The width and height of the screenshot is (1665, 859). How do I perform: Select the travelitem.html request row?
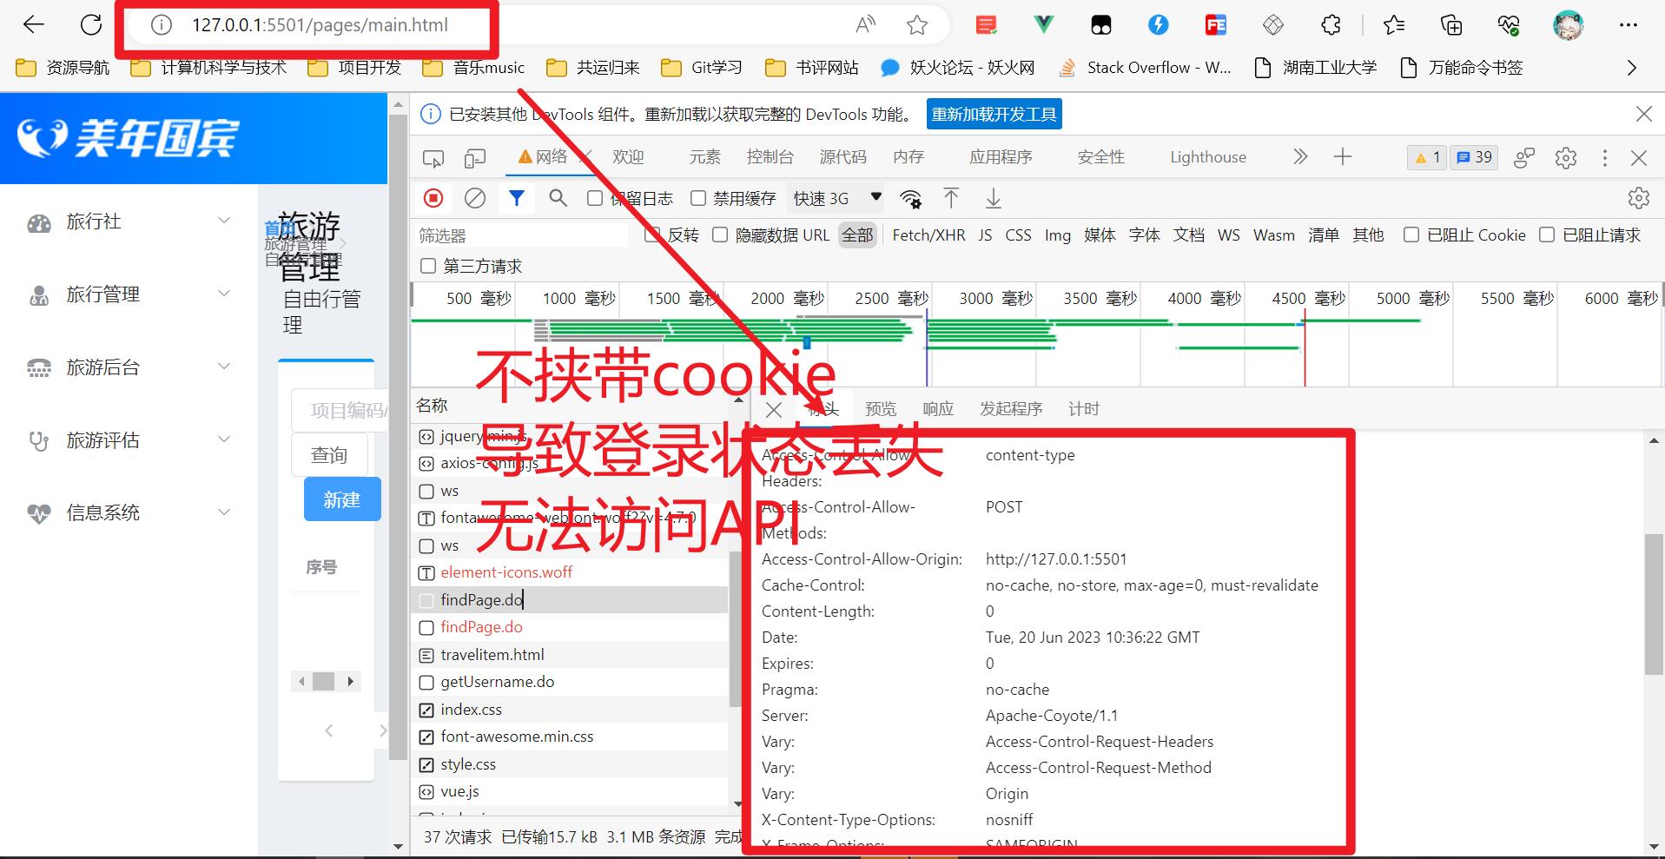coord(570,655)
